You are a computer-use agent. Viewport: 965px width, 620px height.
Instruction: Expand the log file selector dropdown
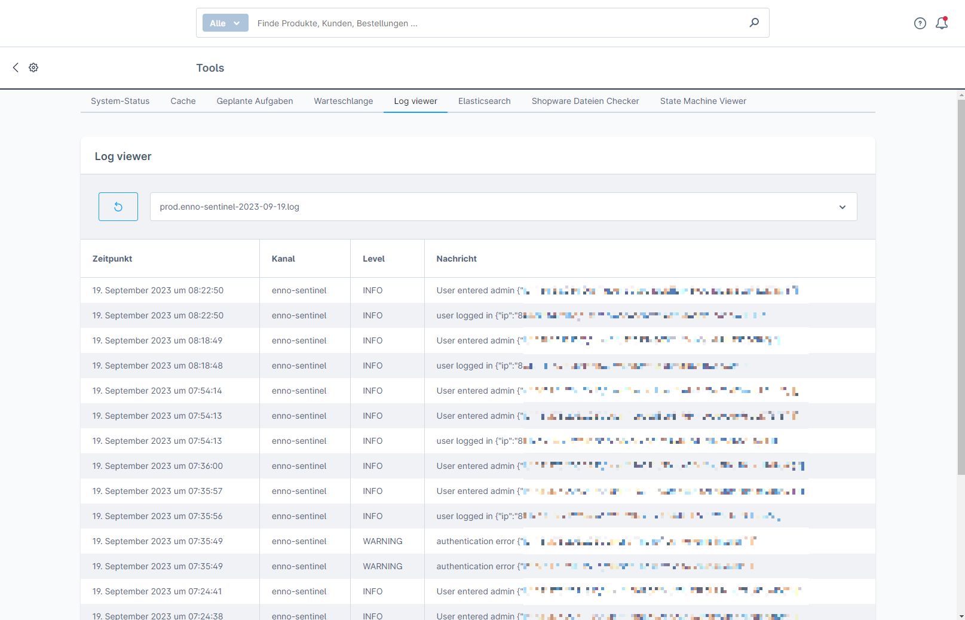(x=503, y=207)
